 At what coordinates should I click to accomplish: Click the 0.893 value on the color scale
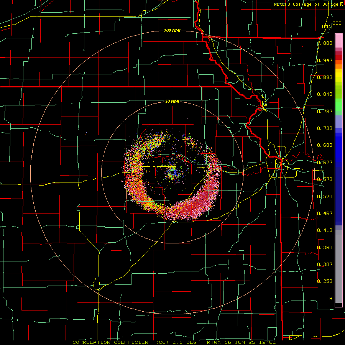(325, 77)
